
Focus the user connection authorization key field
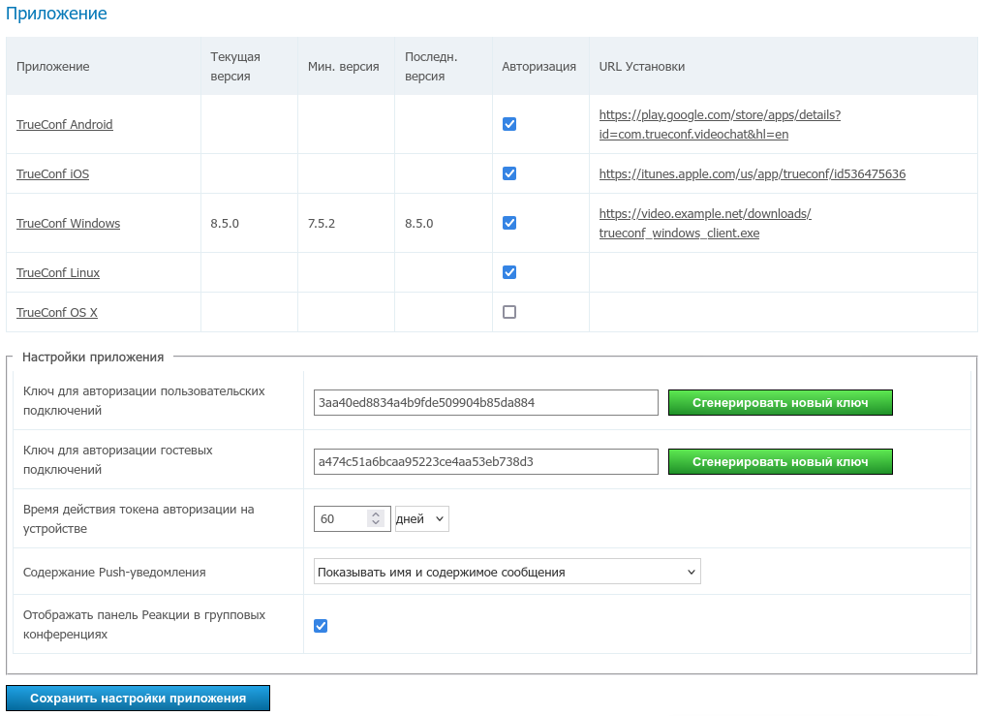click(x=486, y=403)
